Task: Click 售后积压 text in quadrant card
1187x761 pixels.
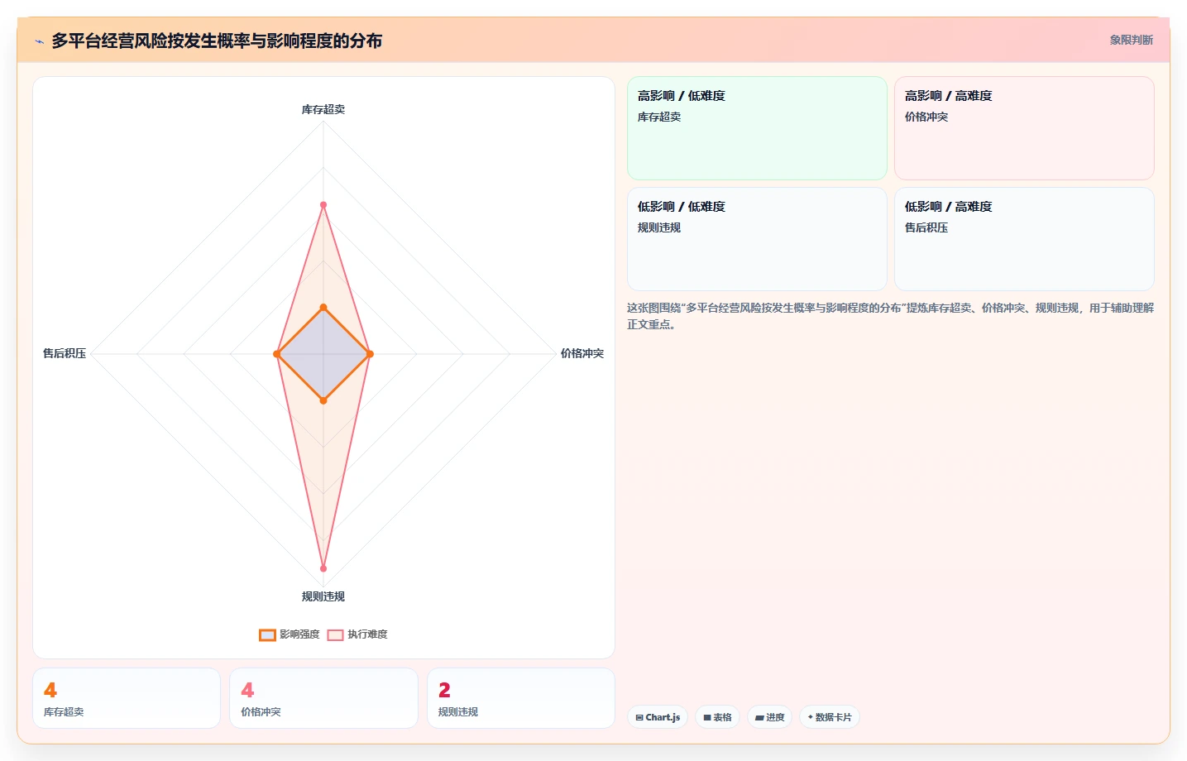Action: coord(926,227)
